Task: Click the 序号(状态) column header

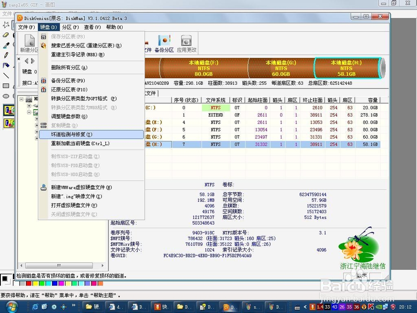Action: click(x=186, y=100)
